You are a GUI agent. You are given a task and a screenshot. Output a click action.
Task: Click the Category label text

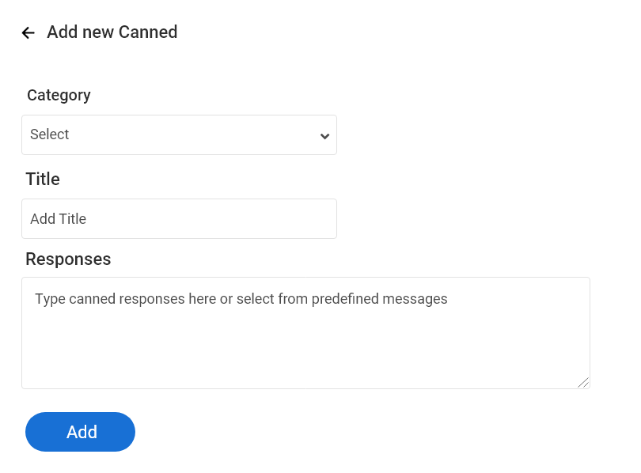[59, 95]
